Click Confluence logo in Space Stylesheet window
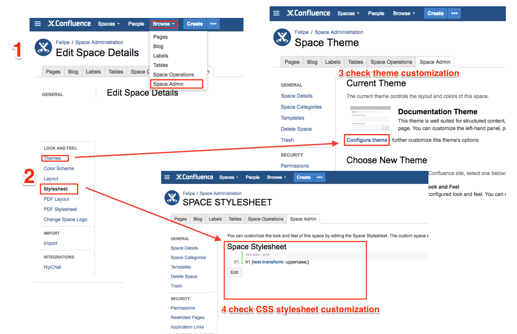517x334 pixels. click(x=195, y=177)
